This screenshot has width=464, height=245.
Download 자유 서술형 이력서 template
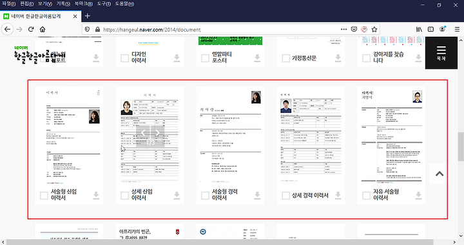pos(418,195)
